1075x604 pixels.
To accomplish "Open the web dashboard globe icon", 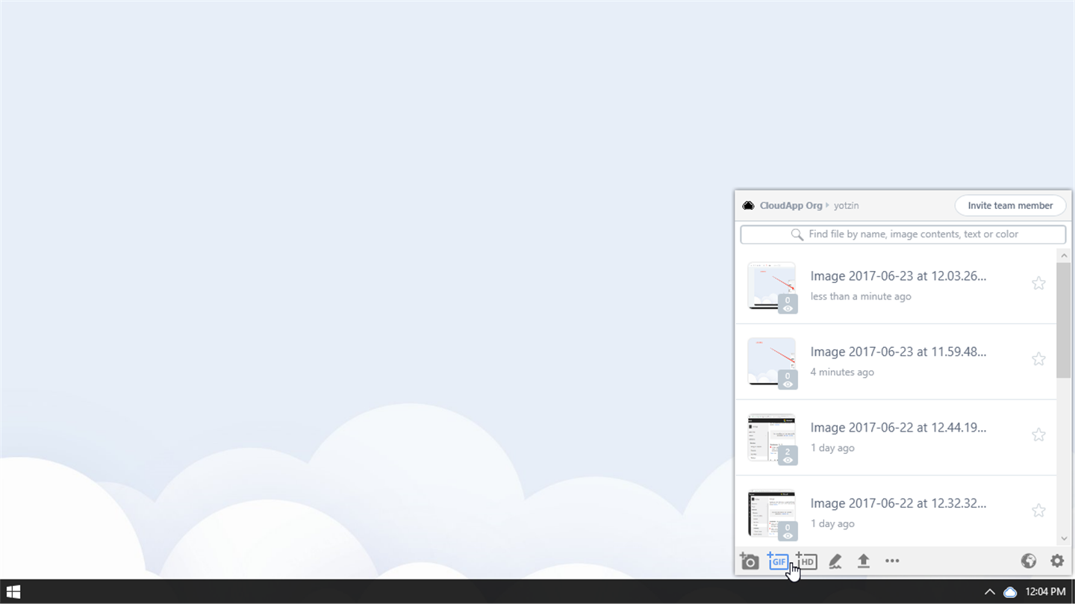I will pyautogui.click(x=1029, y=561).
